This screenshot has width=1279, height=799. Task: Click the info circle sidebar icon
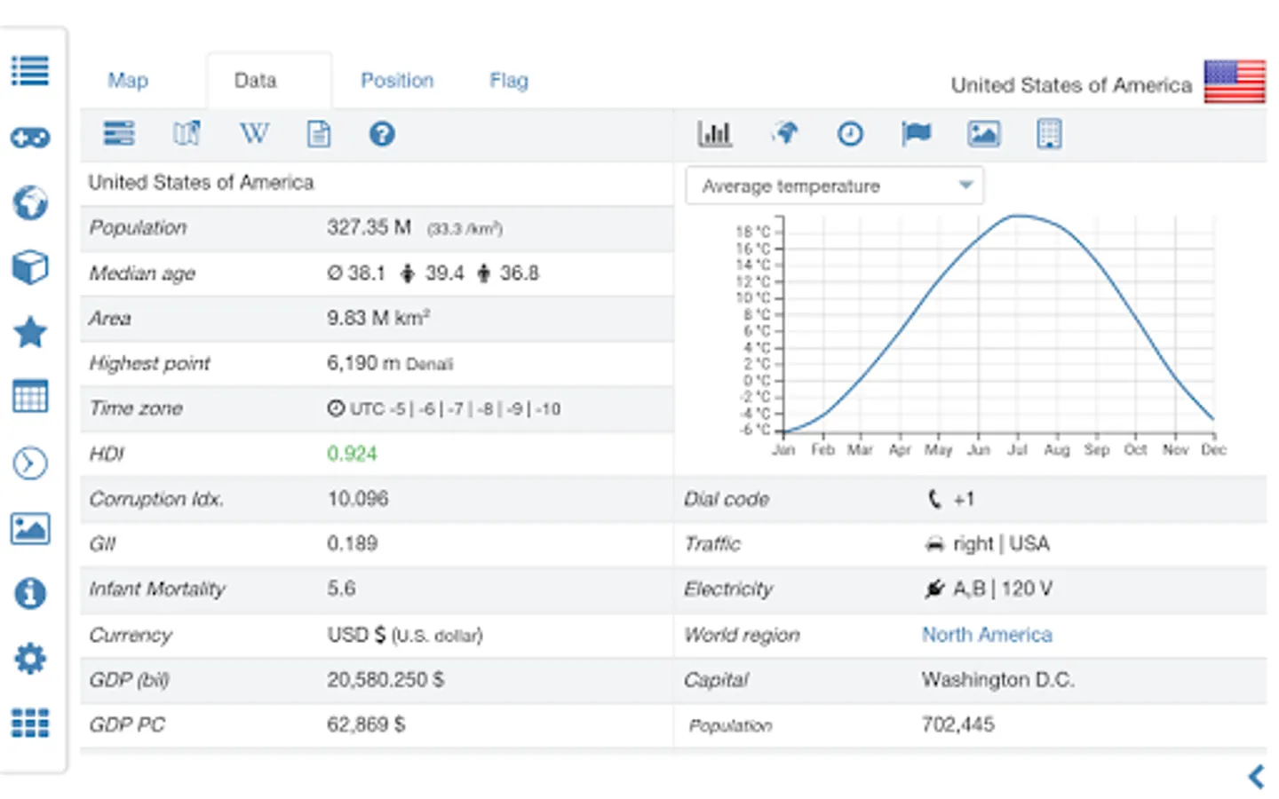point(30,593)
